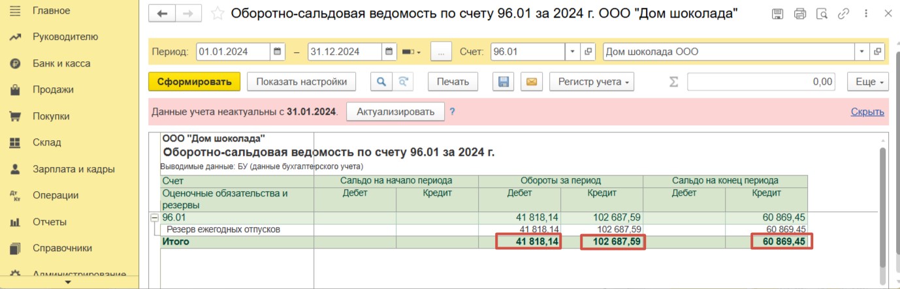Click the Скрыть link

pos(867,112)
